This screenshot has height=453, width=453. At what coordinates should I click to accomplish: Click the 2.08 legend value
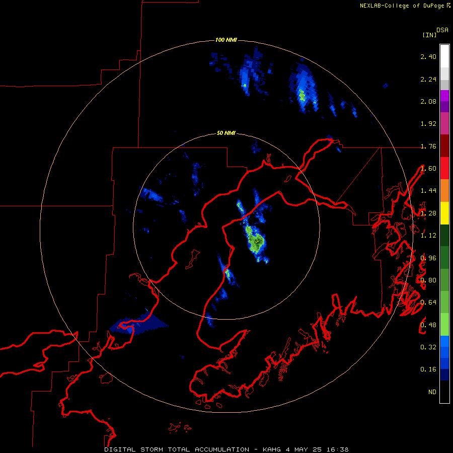pyautogui.click(x=428, y=101)
